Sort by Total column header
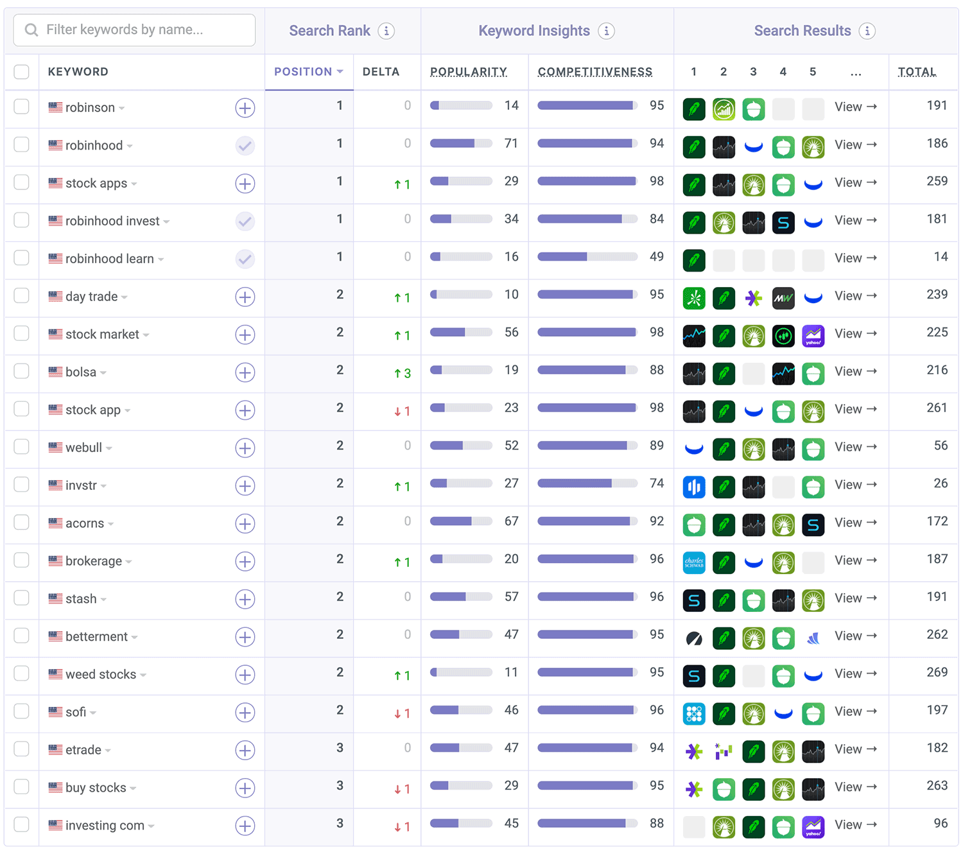Image resolution: width=963 pixels, height=852 pixels. click(917, 72)
